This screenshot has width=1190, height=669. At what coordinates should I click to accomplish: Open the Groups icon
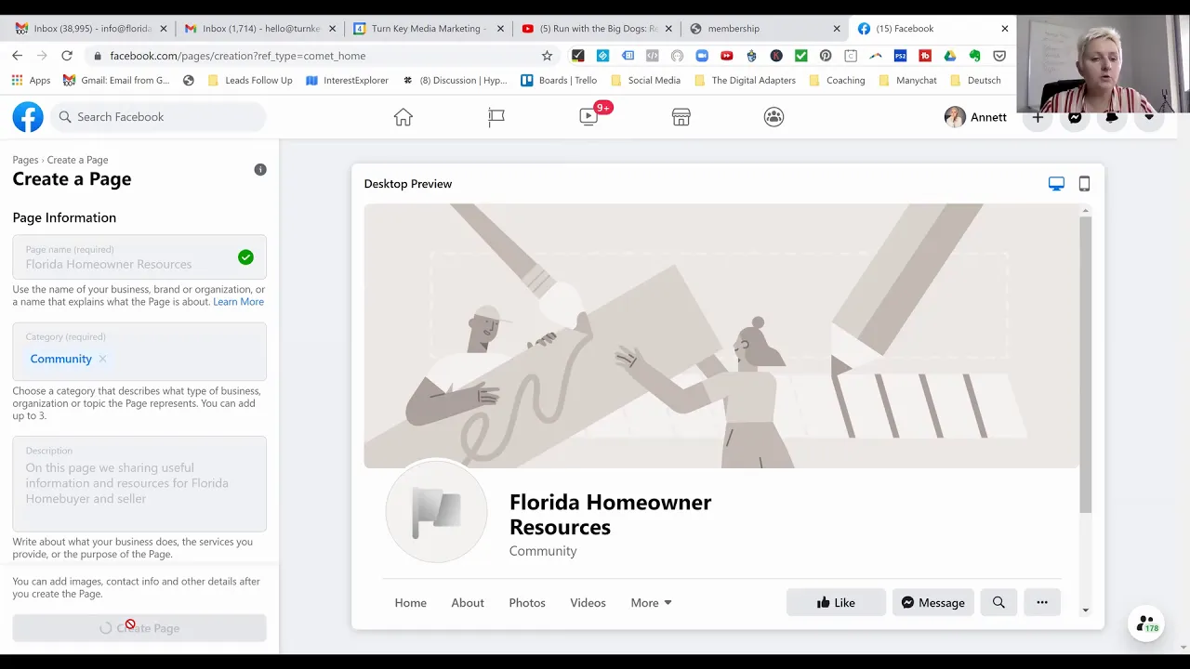[773, 117]
